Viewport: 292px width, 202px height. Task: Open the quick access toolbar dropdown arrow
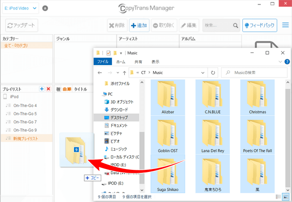pos(121,53)
